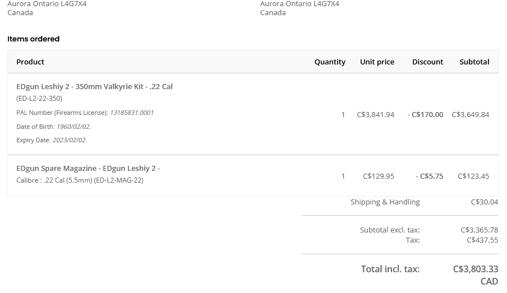The image size is (507, 293).
Task: Click the Product column header
Action: [x=30, y=62]
